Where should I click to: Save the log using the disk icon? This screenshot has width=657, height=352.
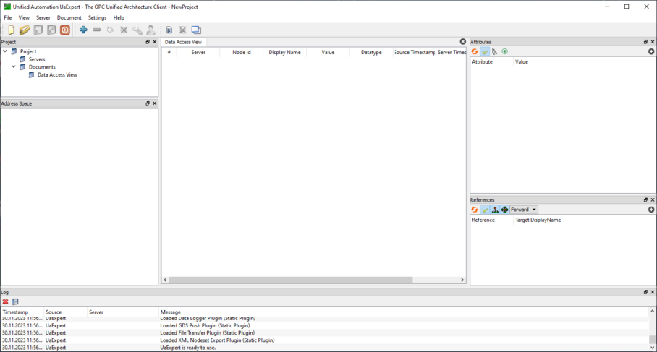[x=15, y=302]
